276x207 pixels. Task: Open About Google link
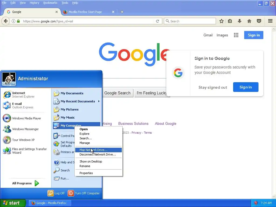pos(165,123)
